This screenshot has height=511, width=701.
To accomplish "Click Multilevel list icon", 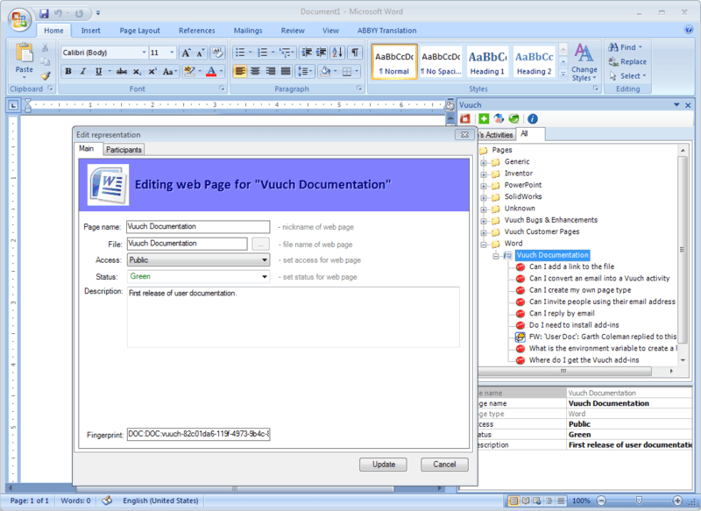I will 284,53.
